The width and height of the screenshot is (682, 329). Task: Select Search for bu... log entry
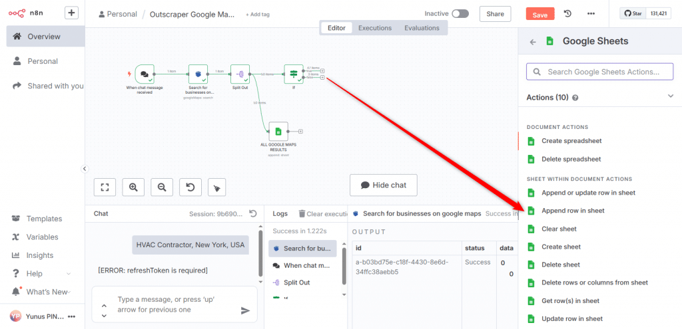pyautogui.click(x=303, y=249)
